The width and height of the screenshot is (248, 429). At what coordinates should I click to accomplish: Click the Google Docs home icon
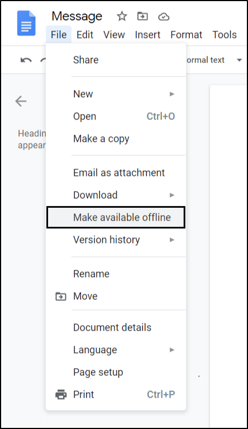[26, 23]
